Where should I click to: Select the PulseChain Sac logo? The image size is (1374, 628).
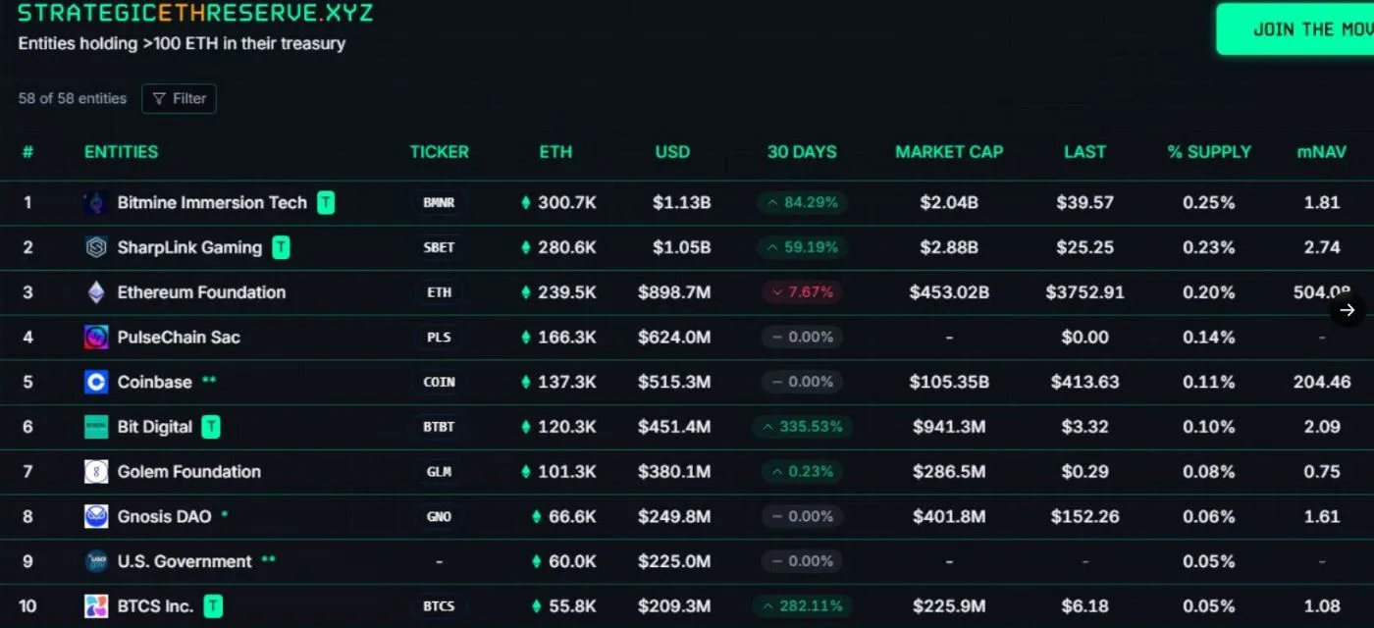point(95,337)
